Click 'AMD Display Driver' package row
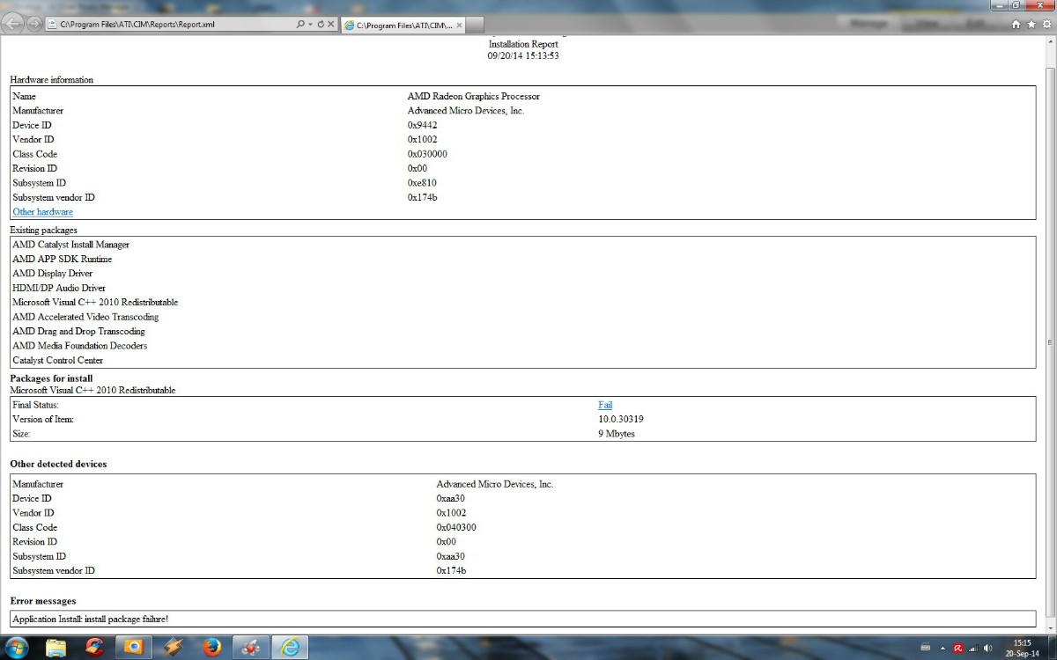The width and height of the screenshot is (1057, 660). (x=52, y=274)
